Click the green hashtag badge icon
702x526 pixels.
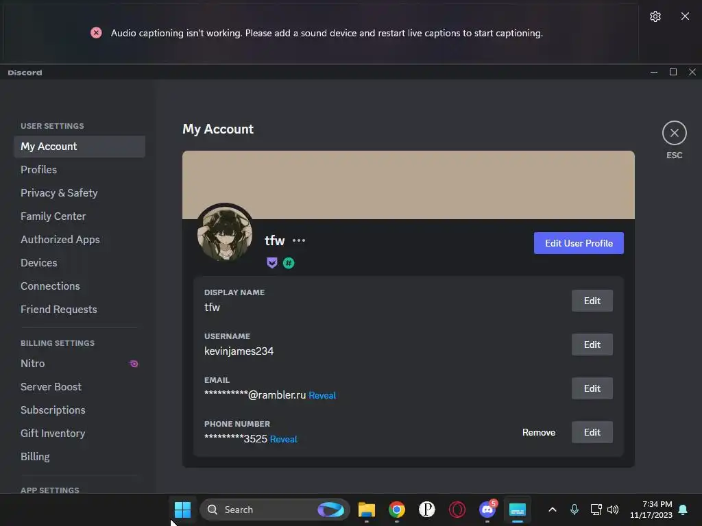[289, 263]
